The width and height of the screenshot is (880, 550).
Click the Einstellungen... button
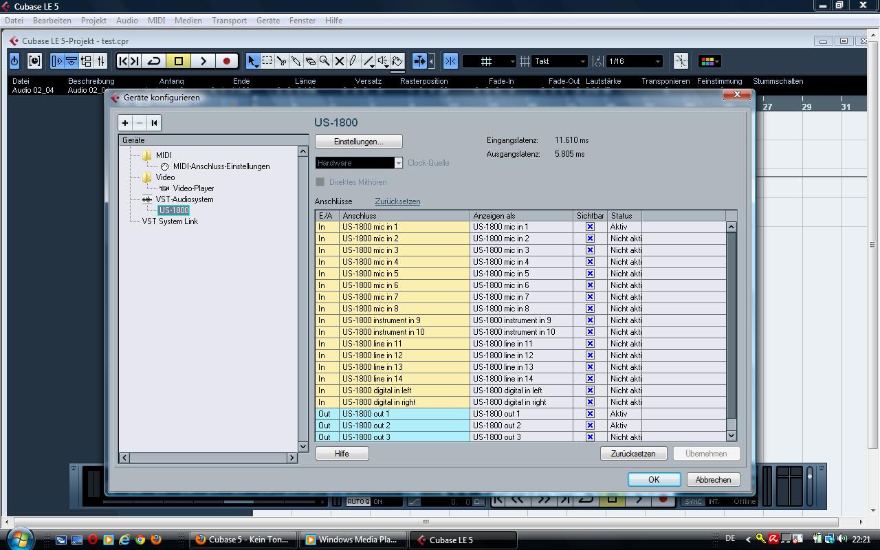[359, 141]
